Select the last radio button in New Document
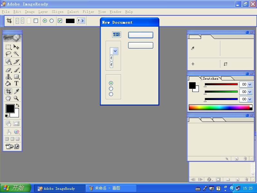 pos(111,94)
